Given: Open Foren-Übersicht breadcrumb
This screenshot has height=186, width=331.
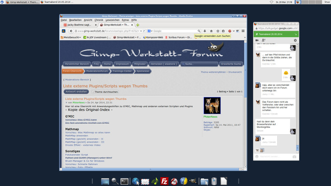Looking at the screenshot, I should pos(72,71).
